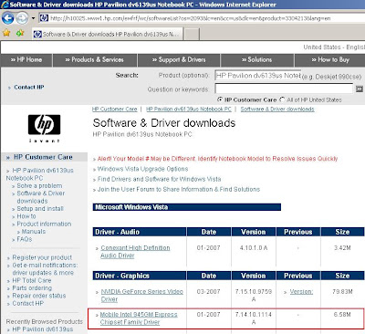
Task: Click Software & Driver downloads sidebar link
Action: tap(41, 197)
